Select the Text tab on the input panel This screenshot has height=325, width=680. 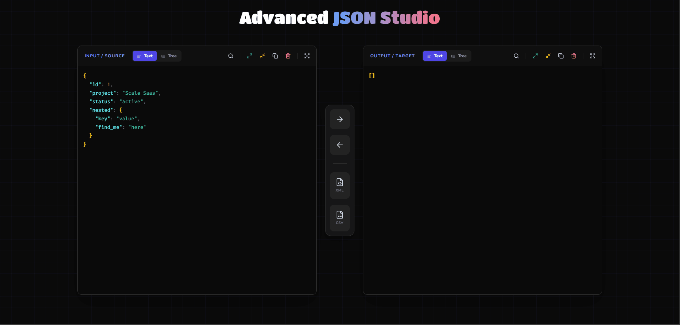point(144,56)
